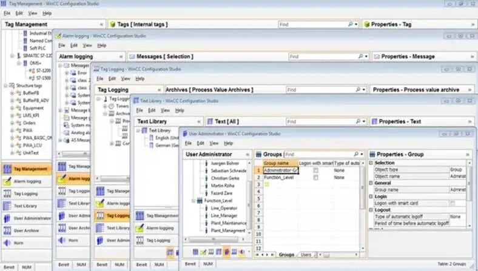Open Horn editor in Tag Management window

27,243
